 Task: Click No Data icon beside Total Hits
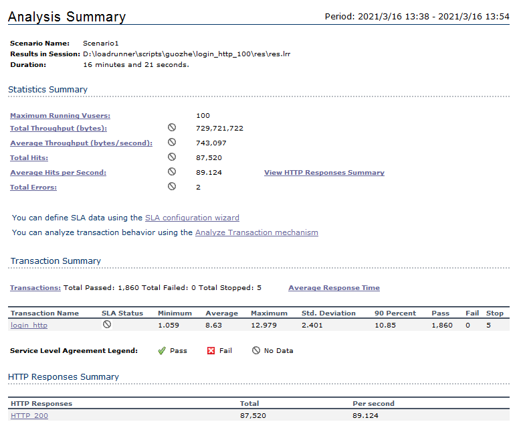click(171, 157)
